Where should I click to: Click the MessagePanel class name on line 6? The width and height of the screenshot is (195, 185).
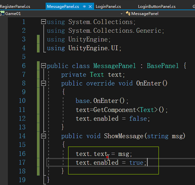(x=114, y=66)
